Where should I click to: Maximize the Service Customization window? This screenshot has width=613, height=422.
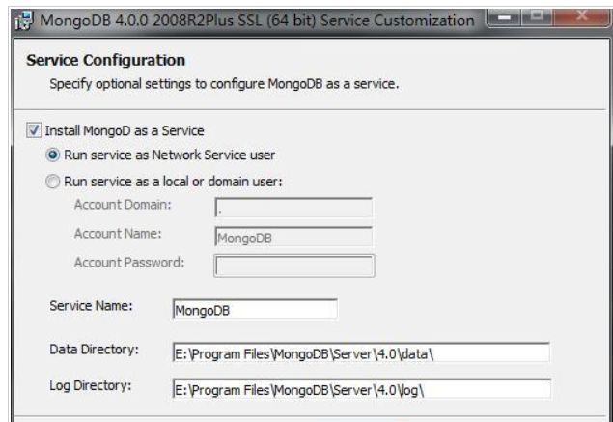(x=537, y=16)
